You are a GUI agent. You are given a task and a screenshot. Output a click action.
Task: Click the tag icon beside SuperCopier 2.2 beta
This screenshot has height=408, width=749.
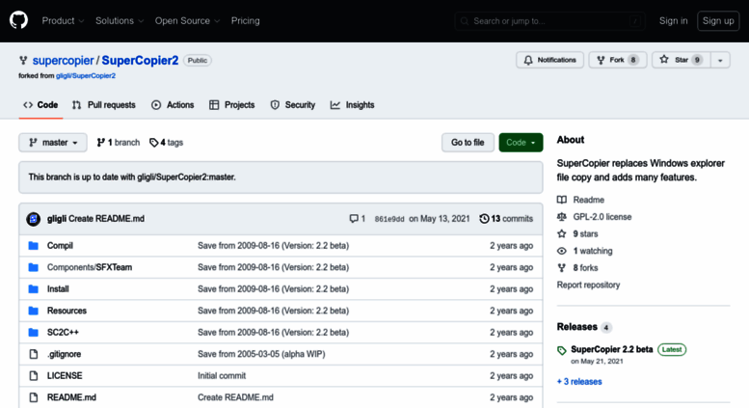pyautogui.click(x=562, y=351)
